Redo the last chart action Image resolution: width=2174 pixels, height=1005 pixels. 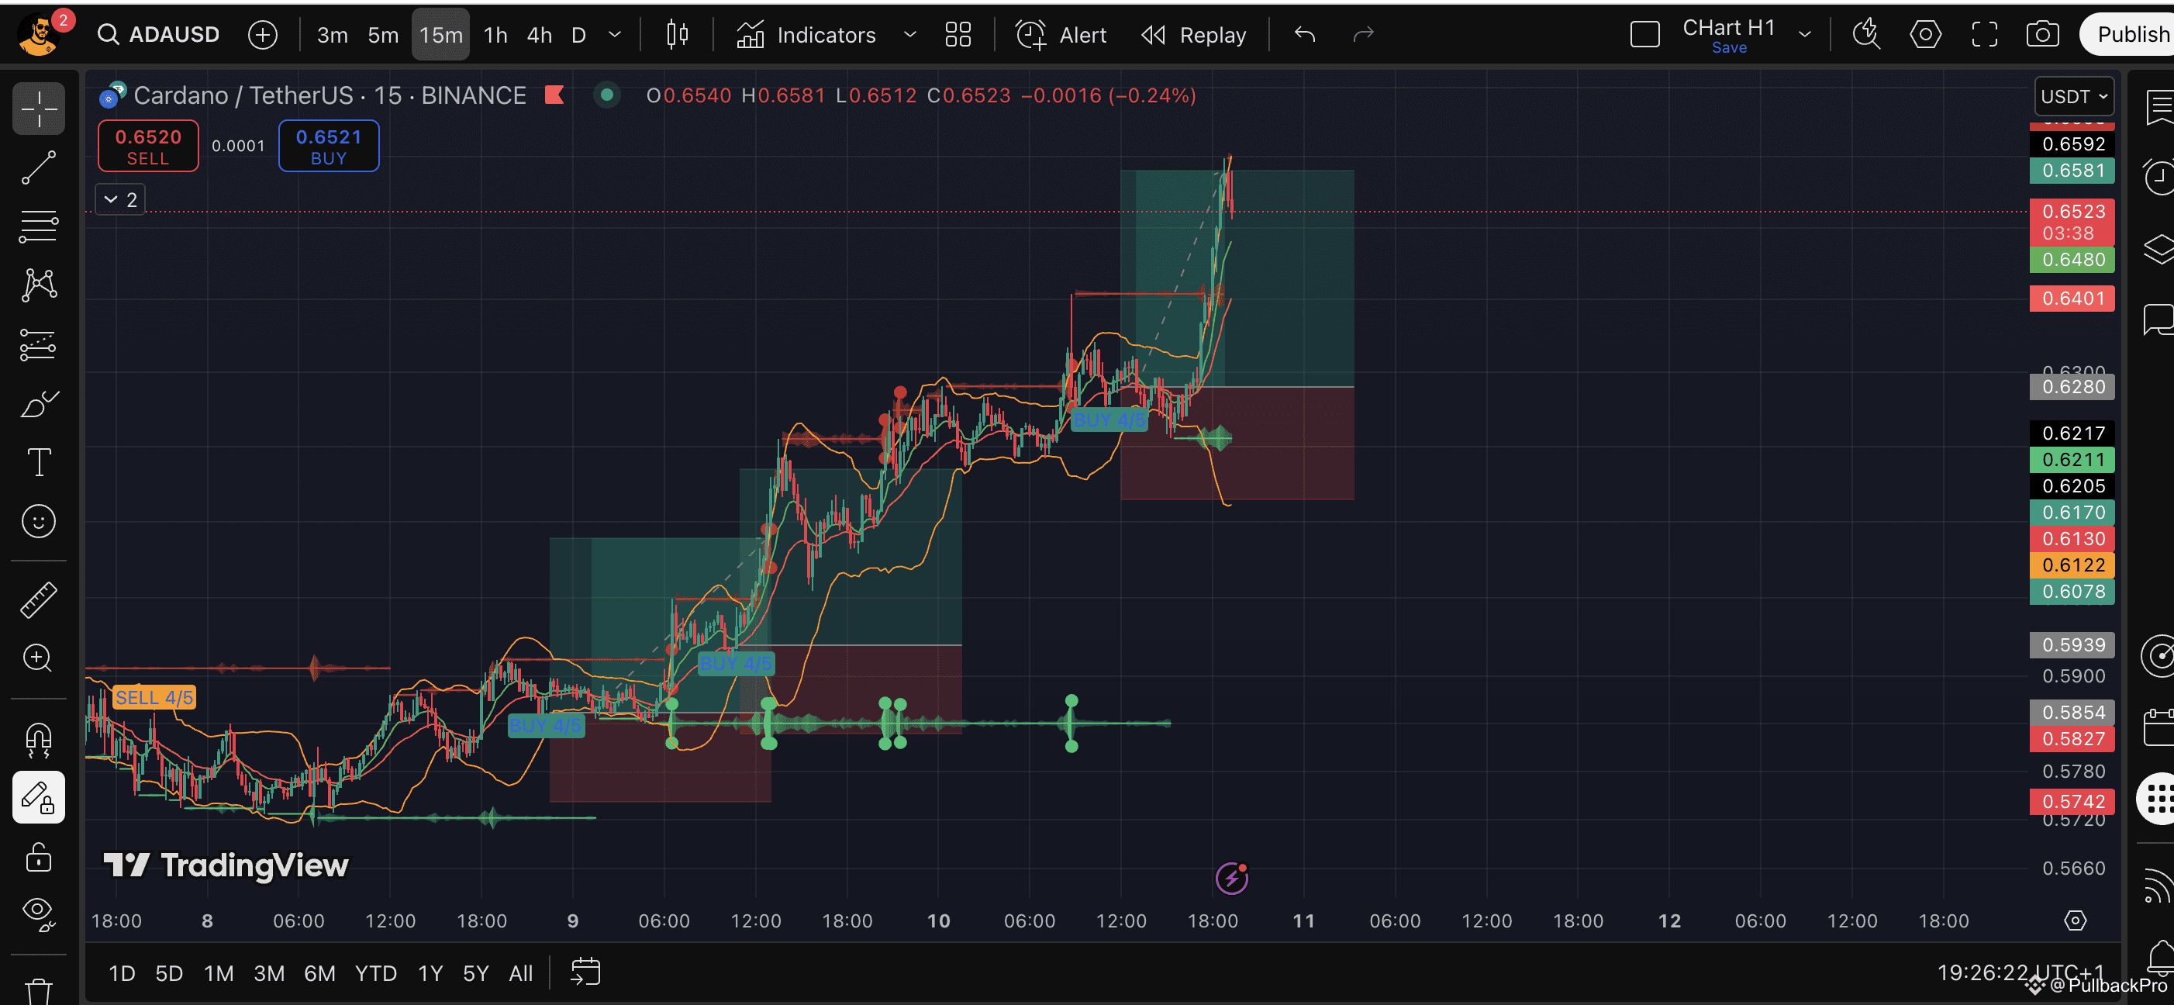pos(1364,35)
